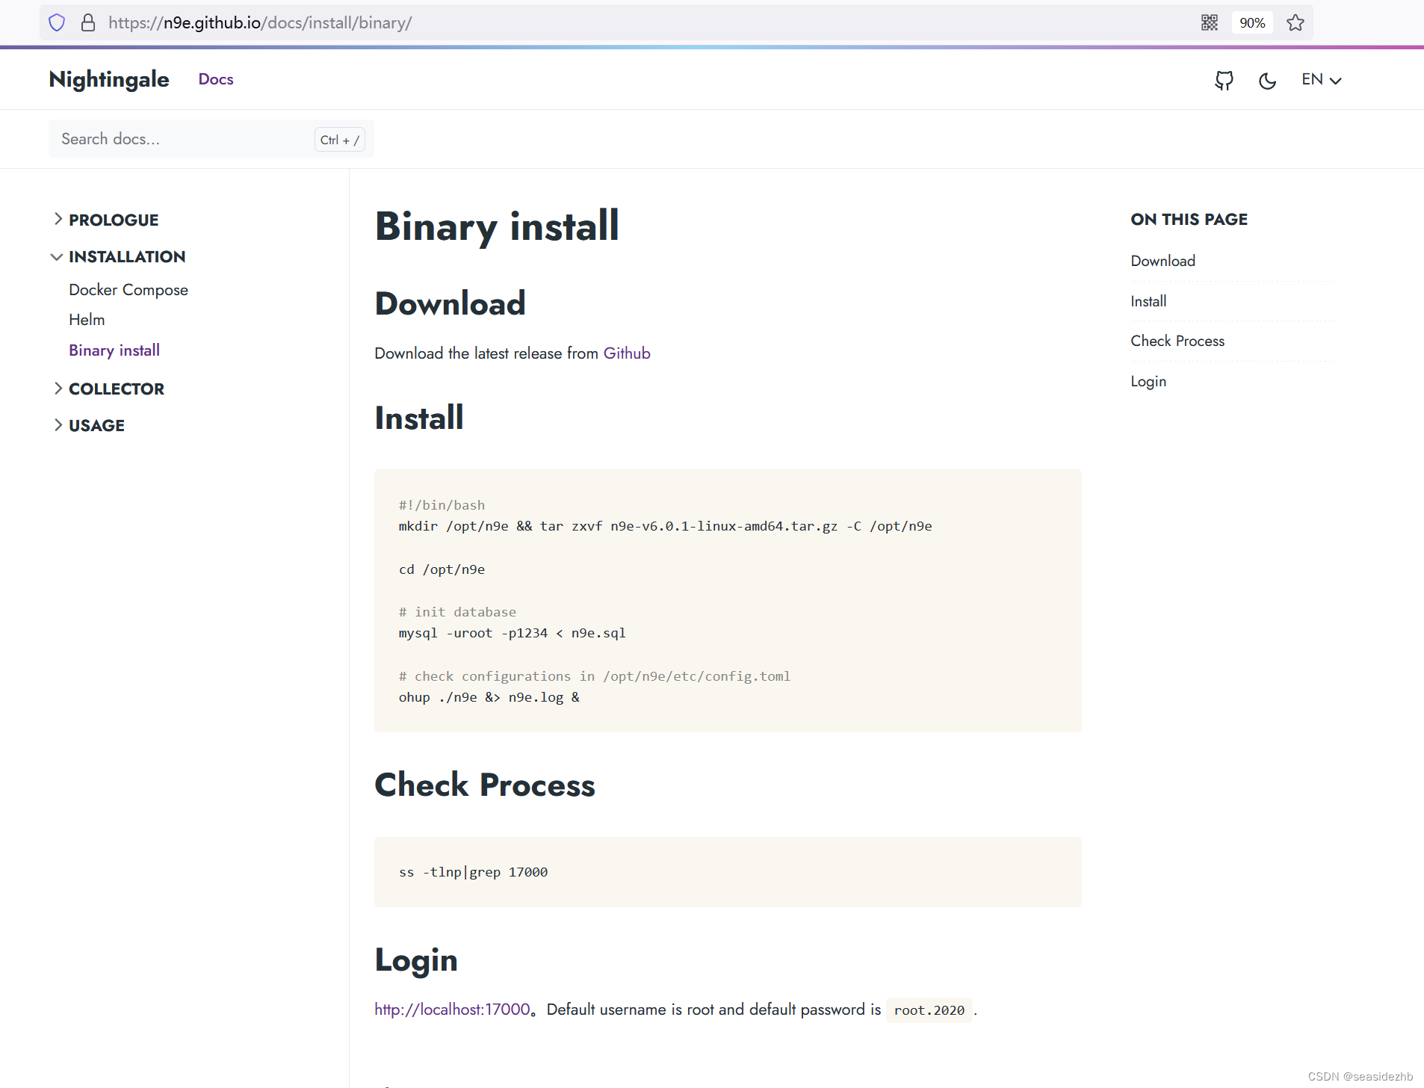Click the site security padlock icon
The height and width of the screenshot is (1088, 1424).
(88, 22)
